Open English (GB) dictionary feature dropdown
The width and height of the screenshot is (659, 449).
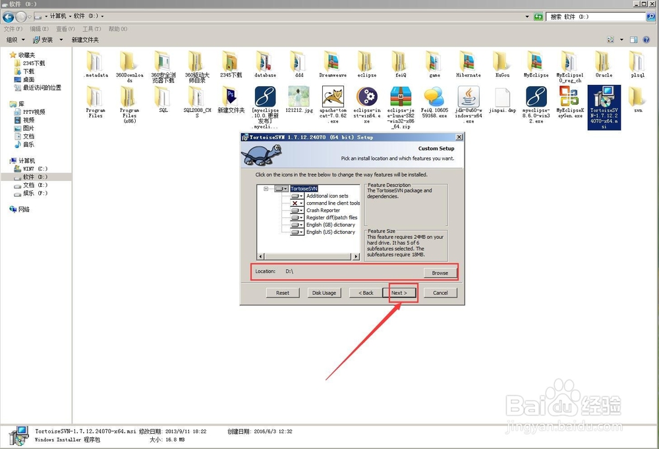pos(297,224)
